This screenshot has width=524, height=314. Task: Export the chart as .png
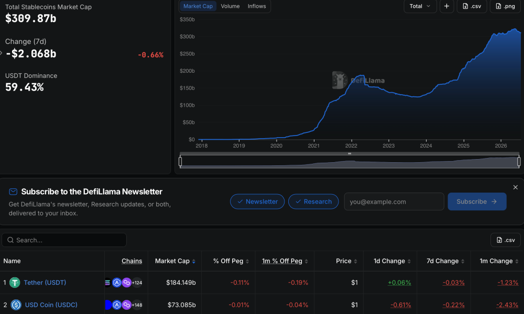[x=505, y=6]
